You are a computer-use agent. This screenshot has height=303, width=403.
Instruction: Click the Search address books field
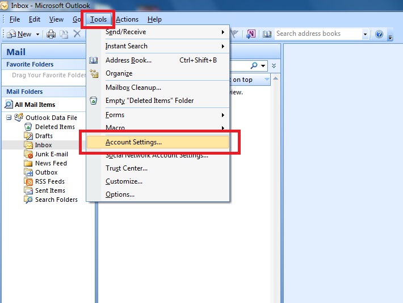317,34
